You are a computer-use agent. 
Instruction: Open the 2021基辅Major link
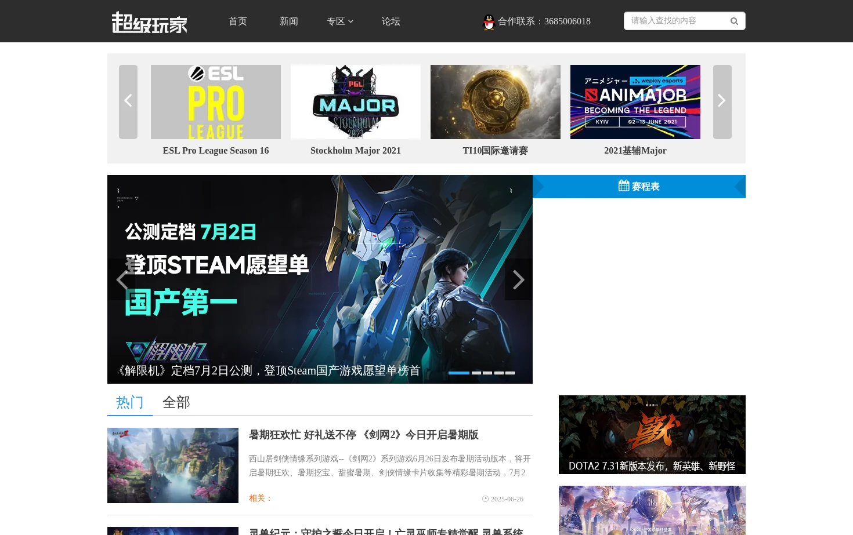(635, 151)
